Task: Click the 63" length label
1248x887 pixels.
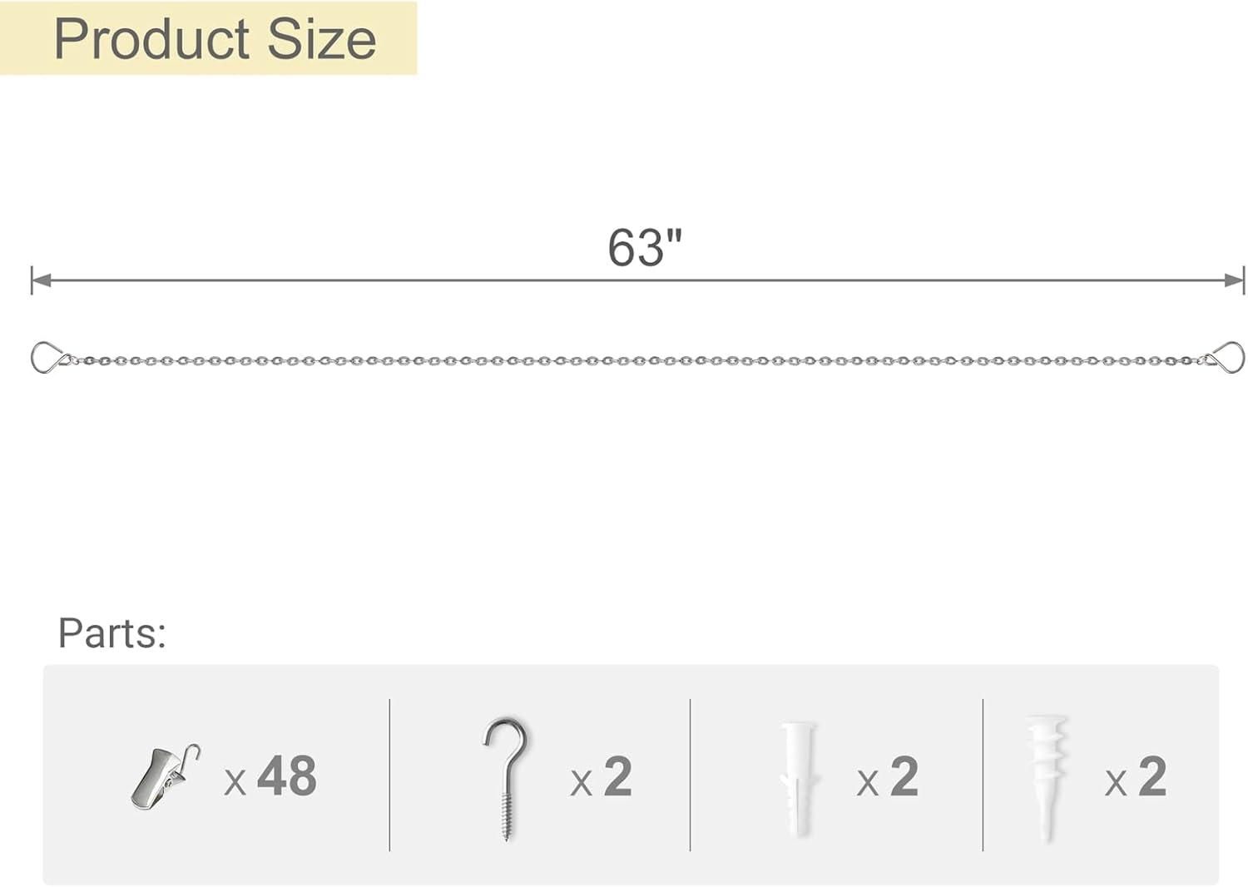Action: click(644, 247)
